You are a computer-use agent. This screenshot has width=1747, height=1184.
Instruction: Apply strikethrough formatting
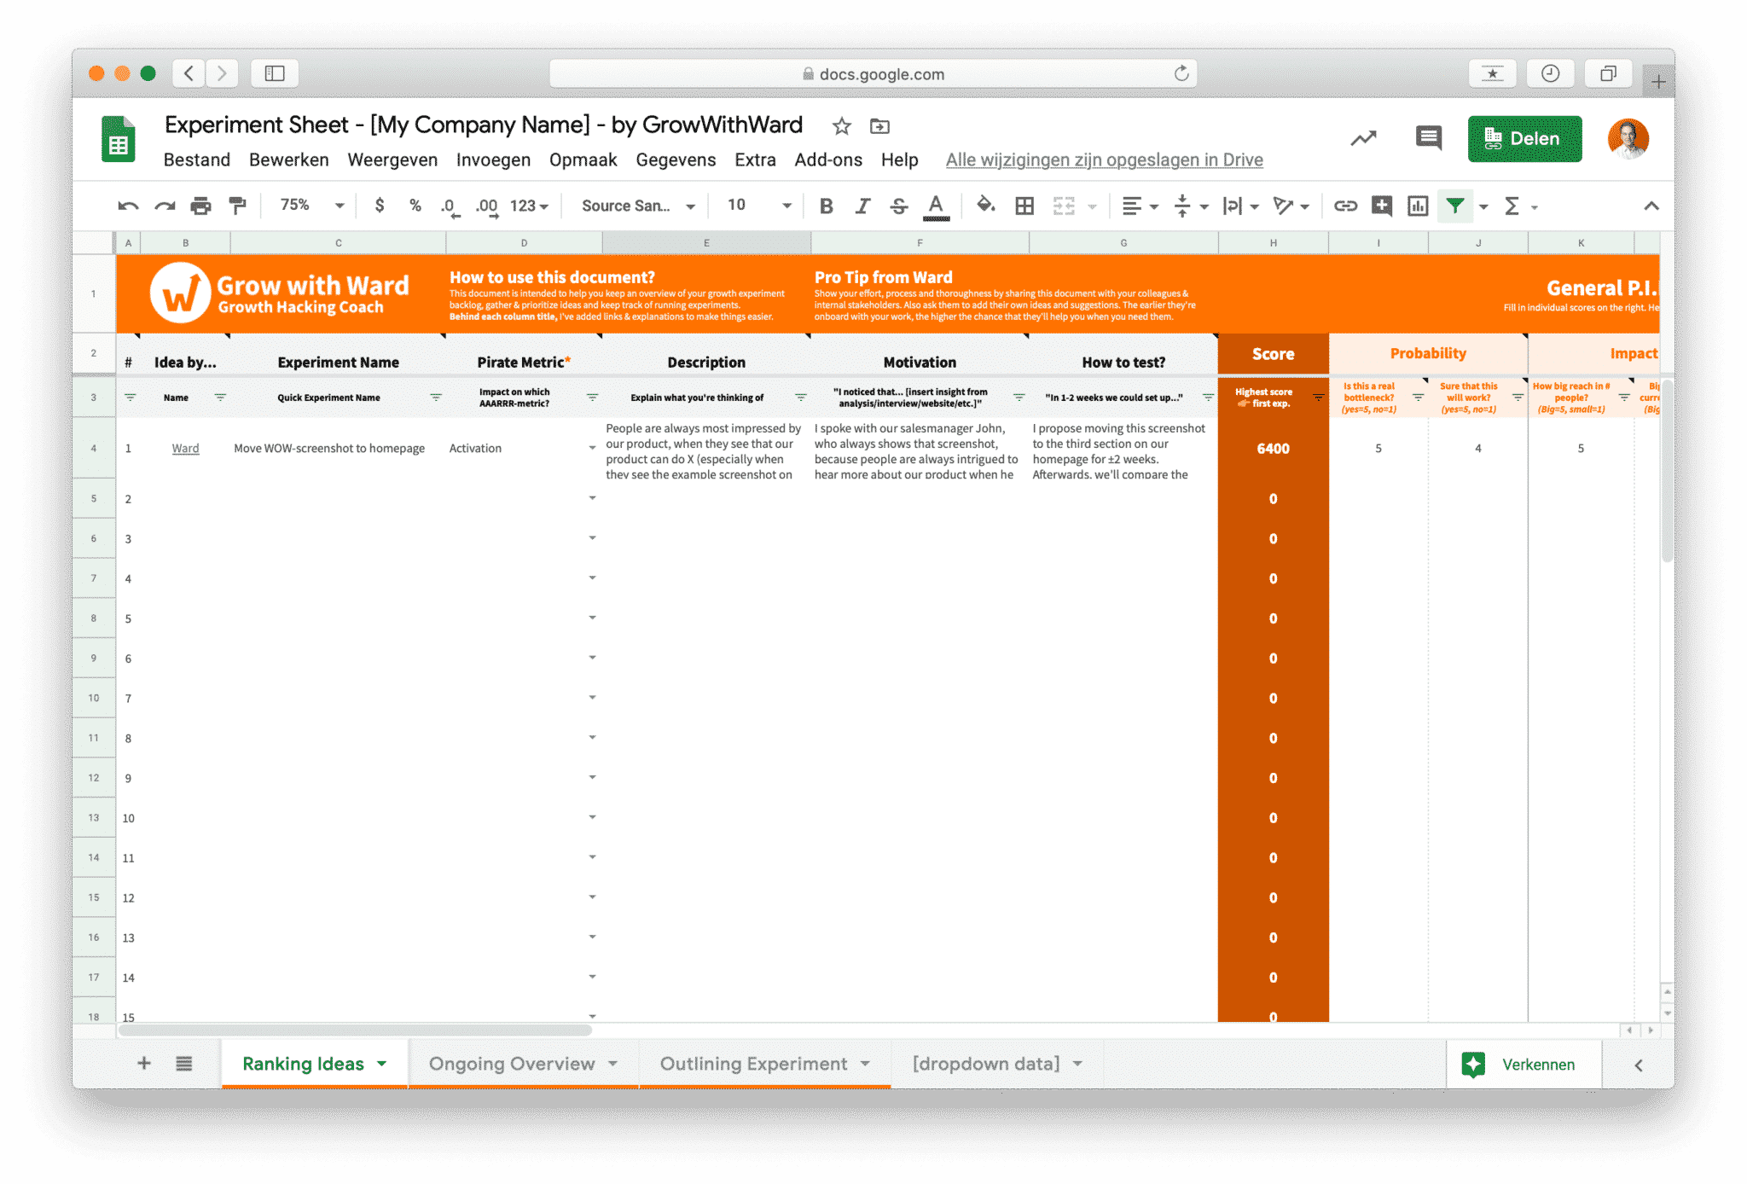898,206
